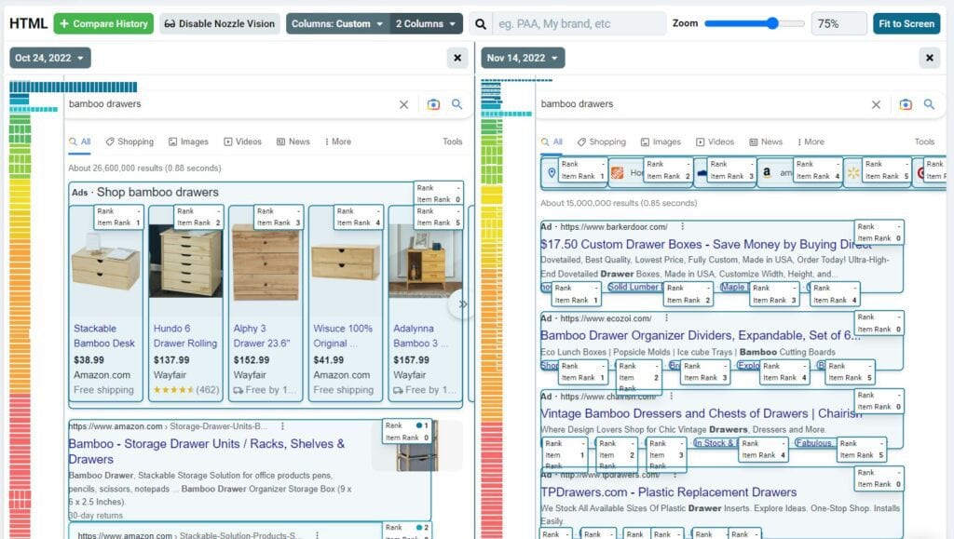Click the Walmart spark logo chip
This screenshot has width=954, height=539.
pyautogui.click(x=853, y=173)
